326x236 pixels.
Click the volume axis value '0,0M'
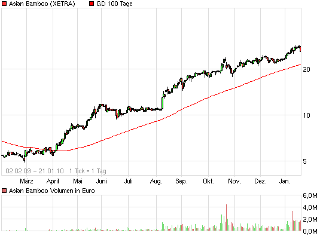tap(310, 231)
